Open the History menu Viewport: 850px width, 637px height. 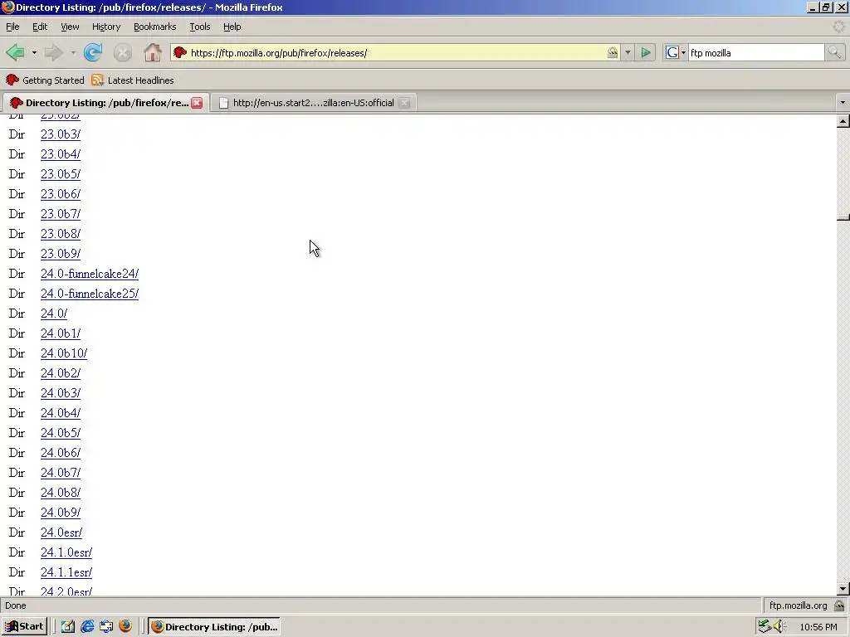pos(105,27)
